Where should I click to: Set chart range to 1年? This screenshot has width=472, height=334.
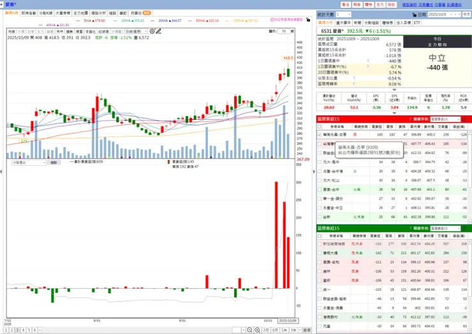tap(284, 330)
